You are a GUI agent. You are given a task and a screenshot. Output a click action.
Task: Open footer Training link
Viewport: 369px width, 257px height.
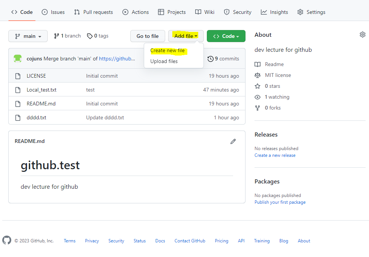click(x=262, y=241)
